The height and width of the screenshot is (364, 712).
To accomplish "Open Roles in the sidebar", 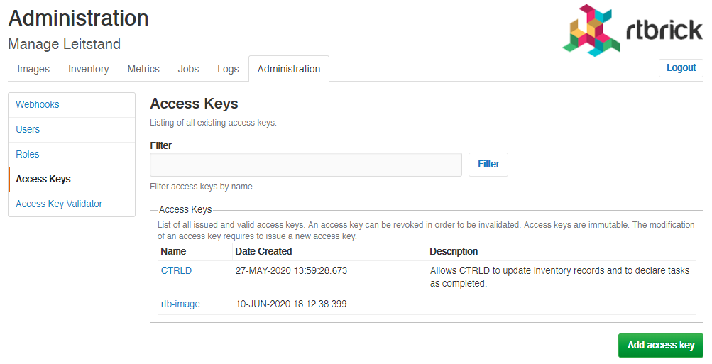I will (72, 155).
